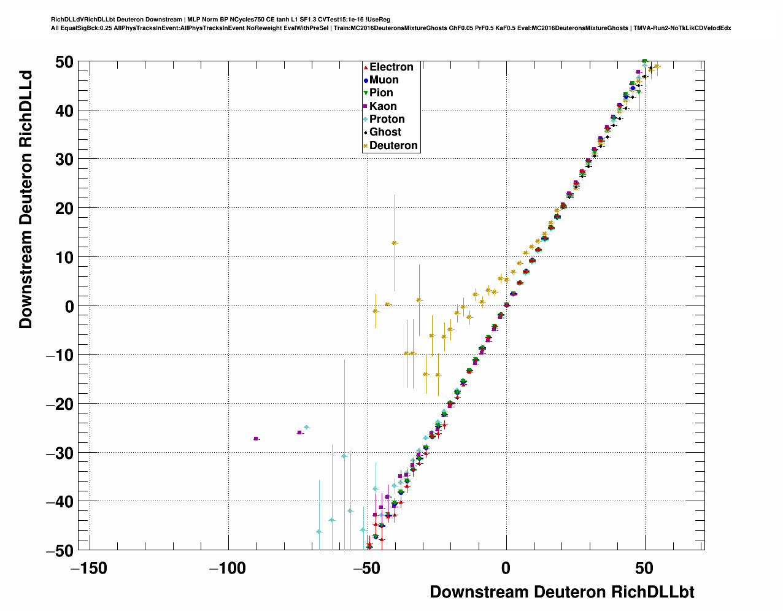Click the "Ghost" legend label text

(x=385, y=133)
